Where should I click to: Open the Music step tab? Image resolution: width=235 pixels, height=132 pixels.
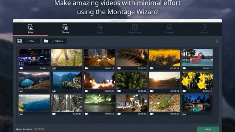(x=100, y=29)
